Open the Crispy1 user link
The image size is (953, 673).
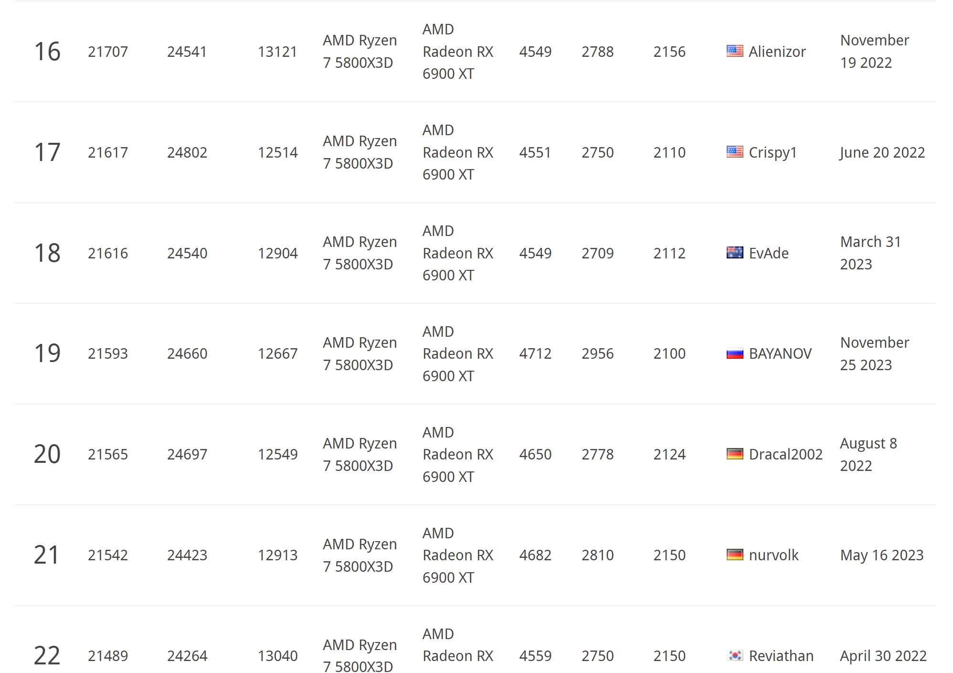(773, 152)
